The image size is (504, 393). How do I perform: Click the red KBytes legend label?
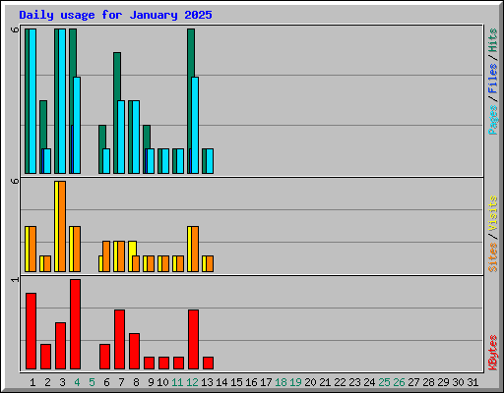[493, 353]
